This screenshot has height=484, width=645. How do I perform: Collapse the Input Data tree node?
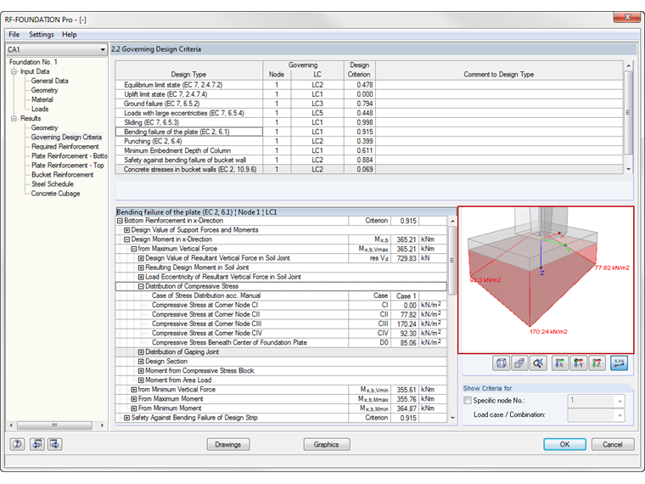tap(14, 71)
